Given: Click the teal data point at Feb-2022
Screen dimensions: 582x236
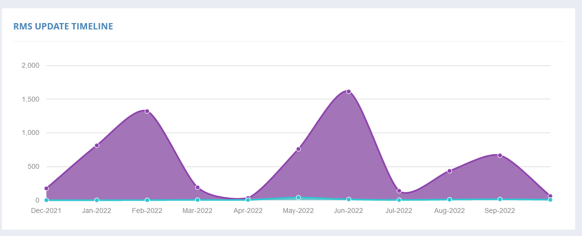Looking at the screenshot, I should (147, 200).
